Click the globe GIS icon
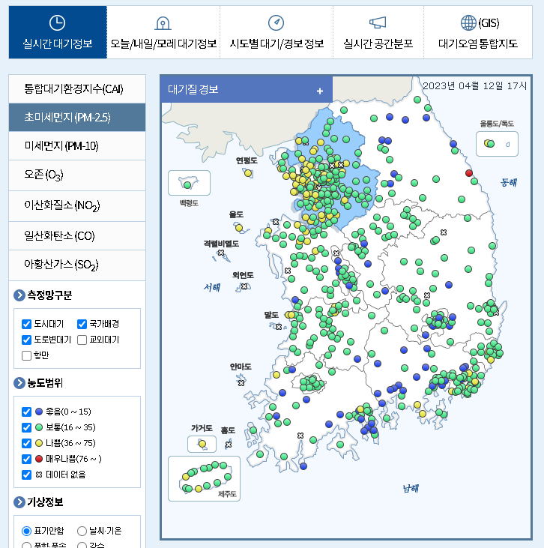Viewport: 544px width, 548px height. tap(468, 23)
